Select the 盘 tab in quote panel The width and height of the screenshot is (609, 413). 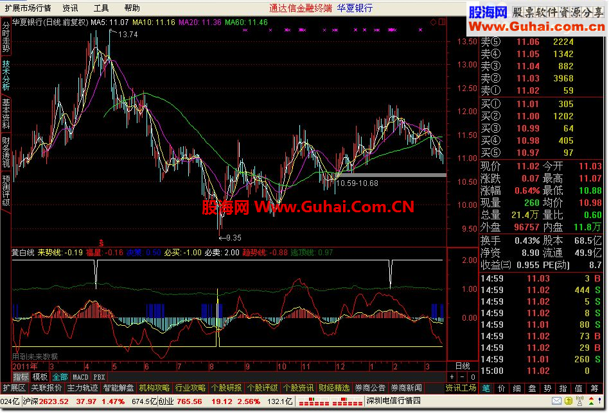point(533,388)
